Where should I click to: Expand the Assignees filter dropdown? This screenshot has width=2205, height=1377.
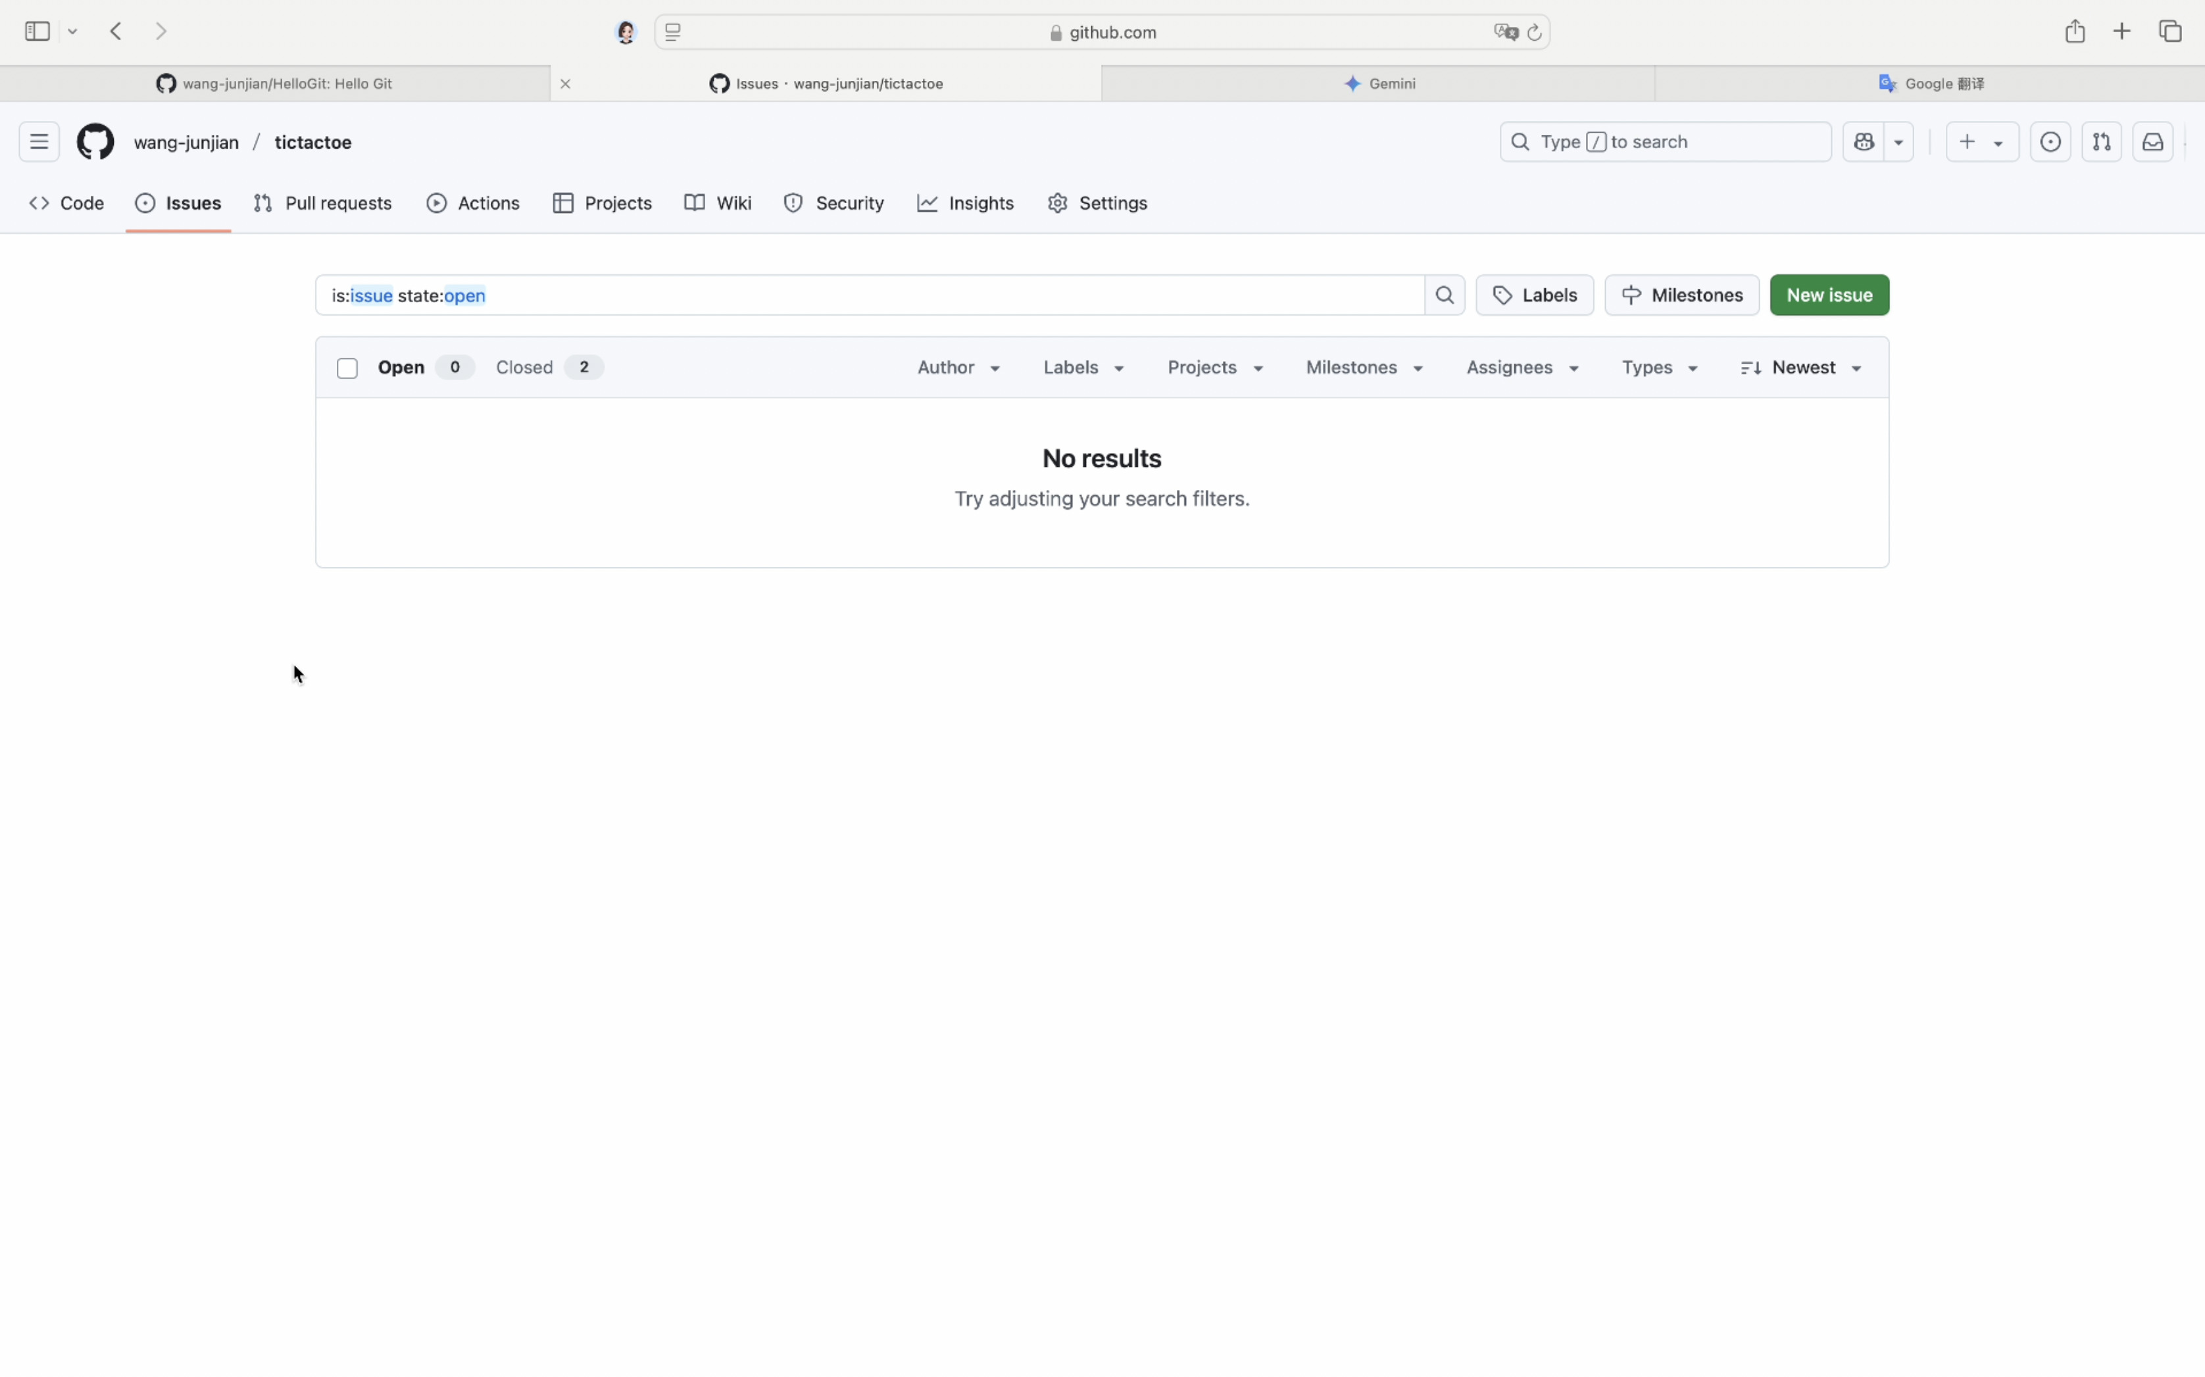[1522, 367]
